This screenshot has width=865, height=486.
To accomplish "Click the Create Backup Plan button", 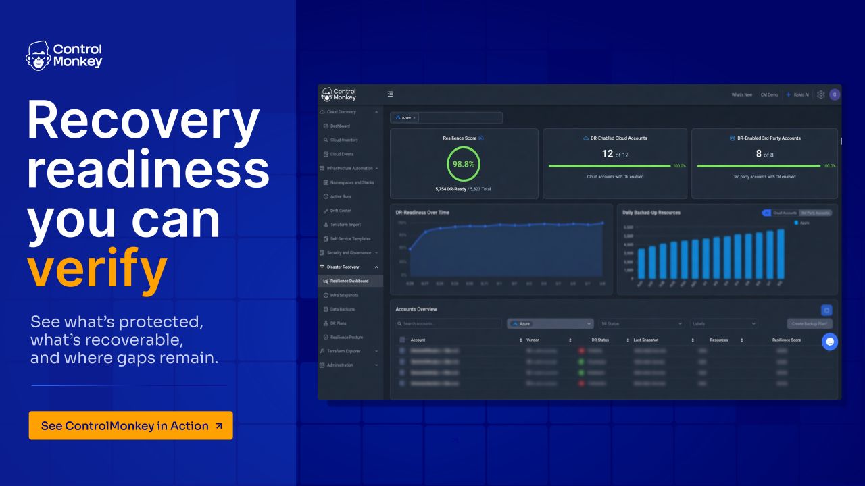I will pos(810,324).
